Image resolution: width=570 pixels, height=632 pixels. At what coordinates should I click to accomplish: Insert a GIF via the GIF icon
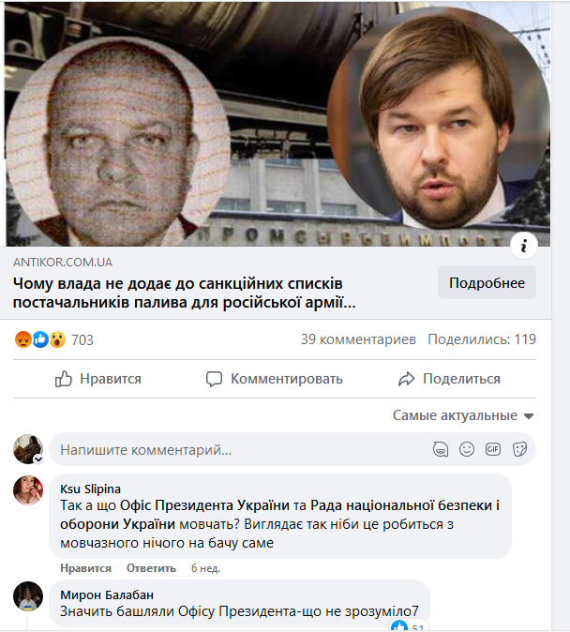click(x=493, y=449)
